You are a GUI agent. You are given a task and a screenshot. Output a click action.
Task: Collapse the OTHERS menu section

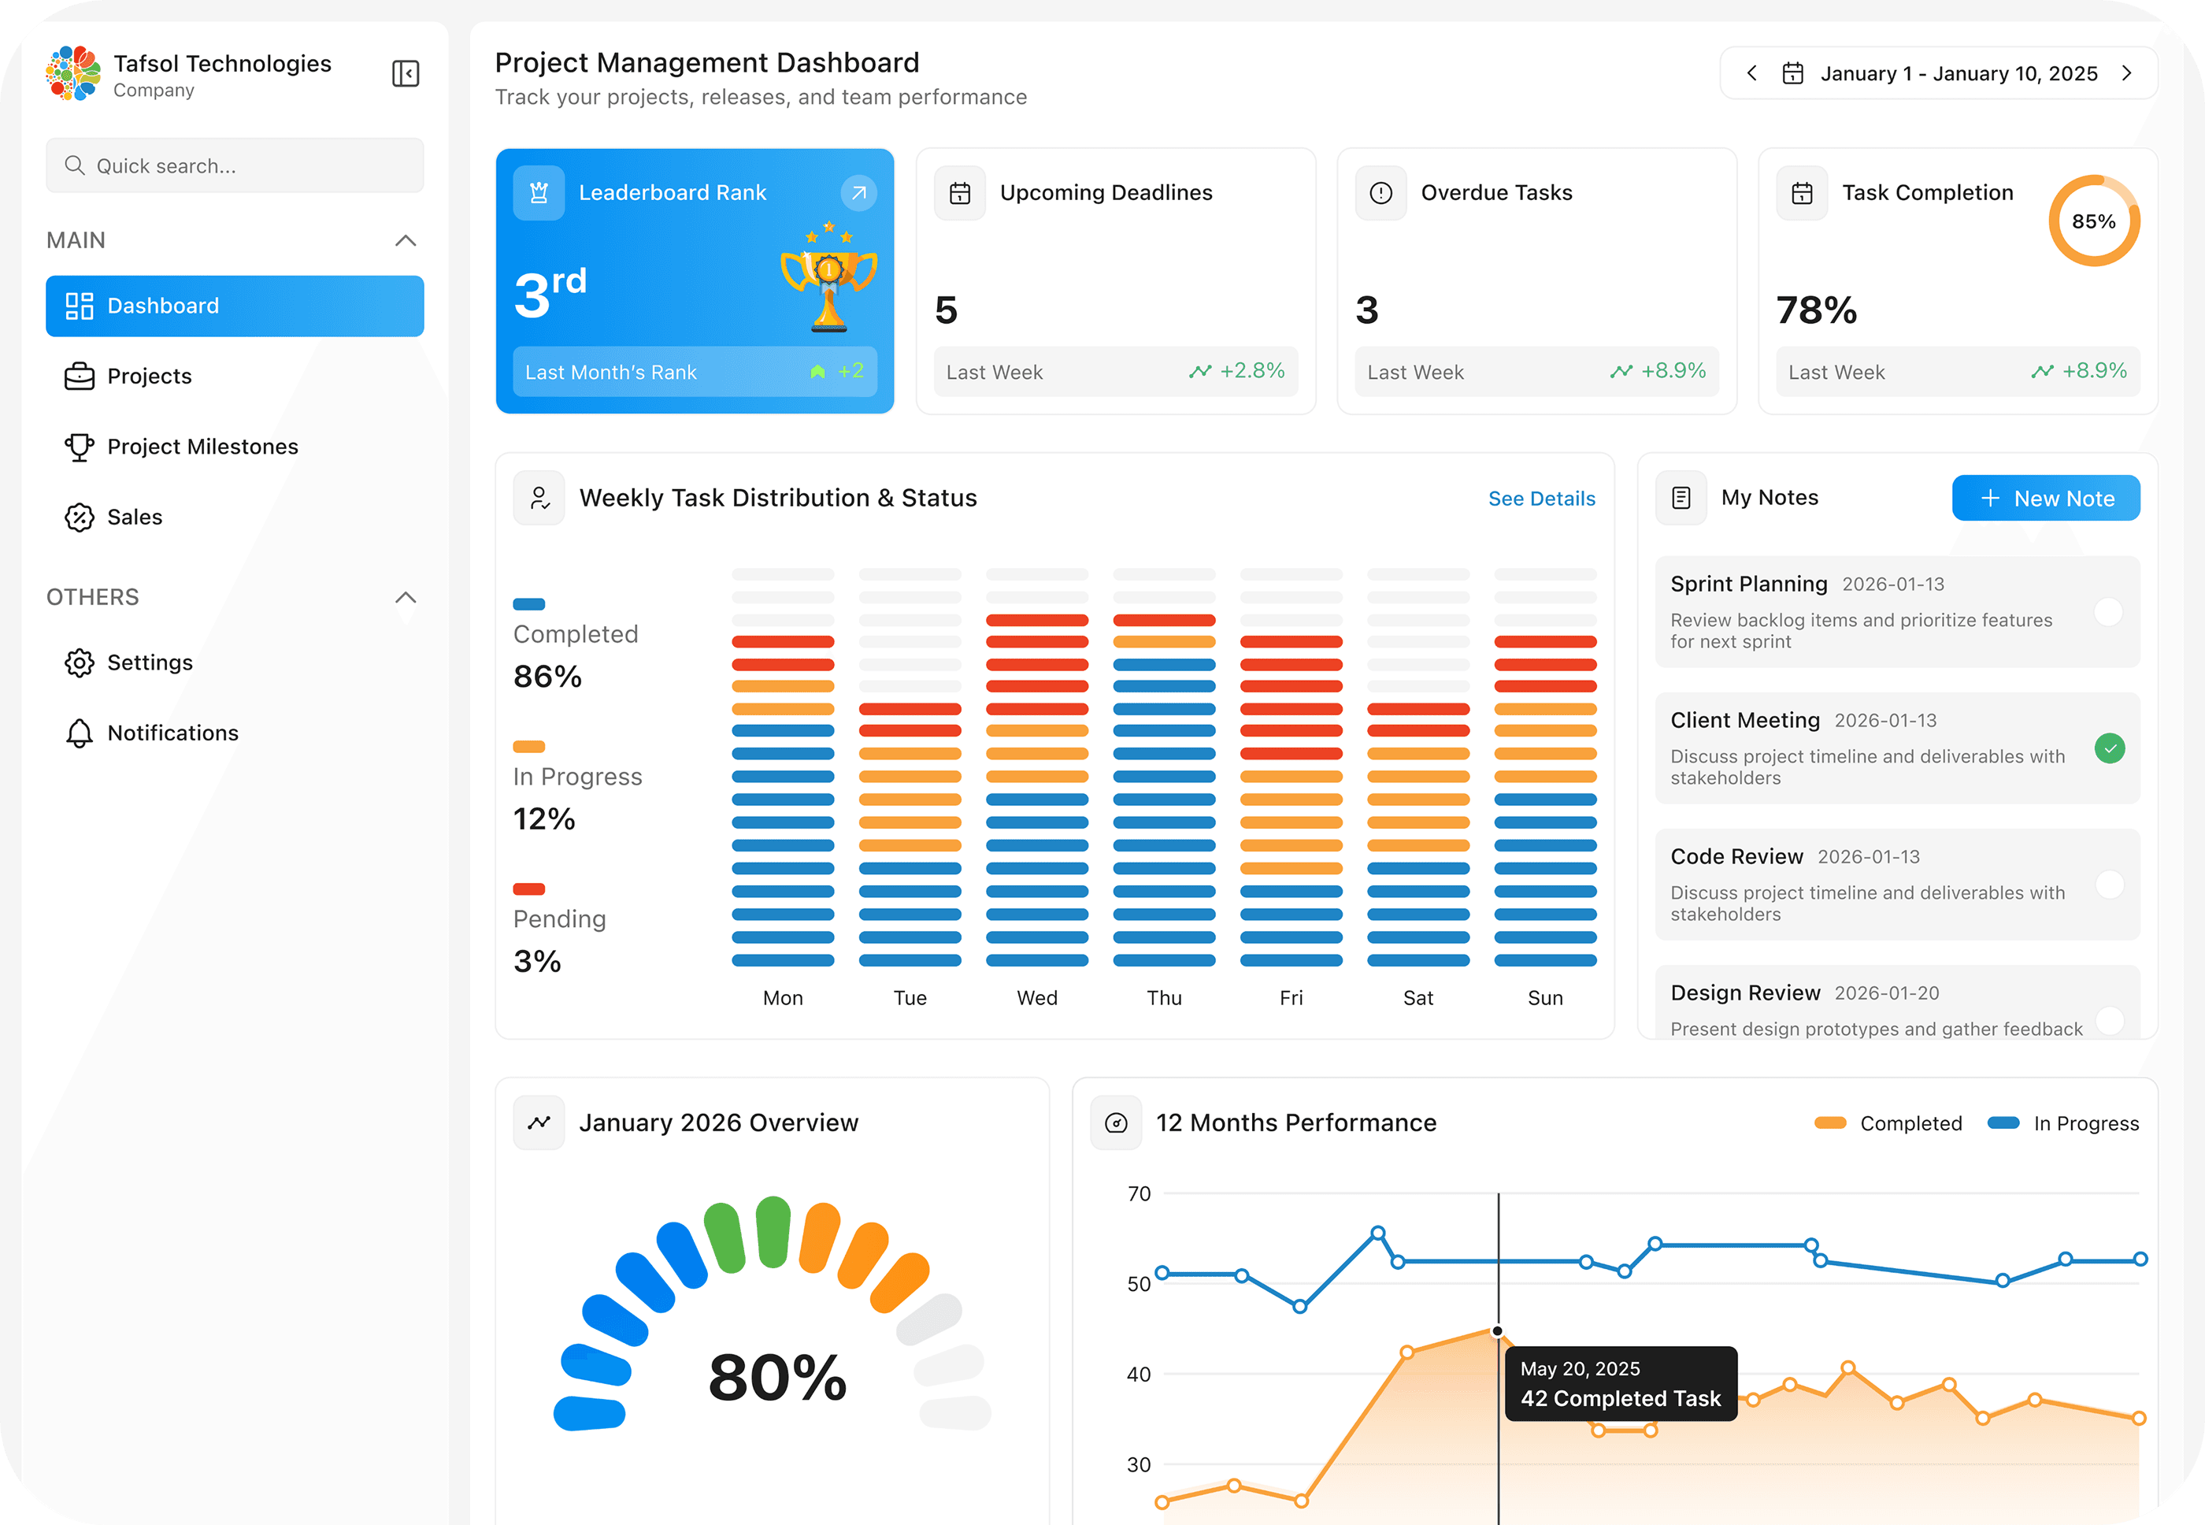[405, 598]
